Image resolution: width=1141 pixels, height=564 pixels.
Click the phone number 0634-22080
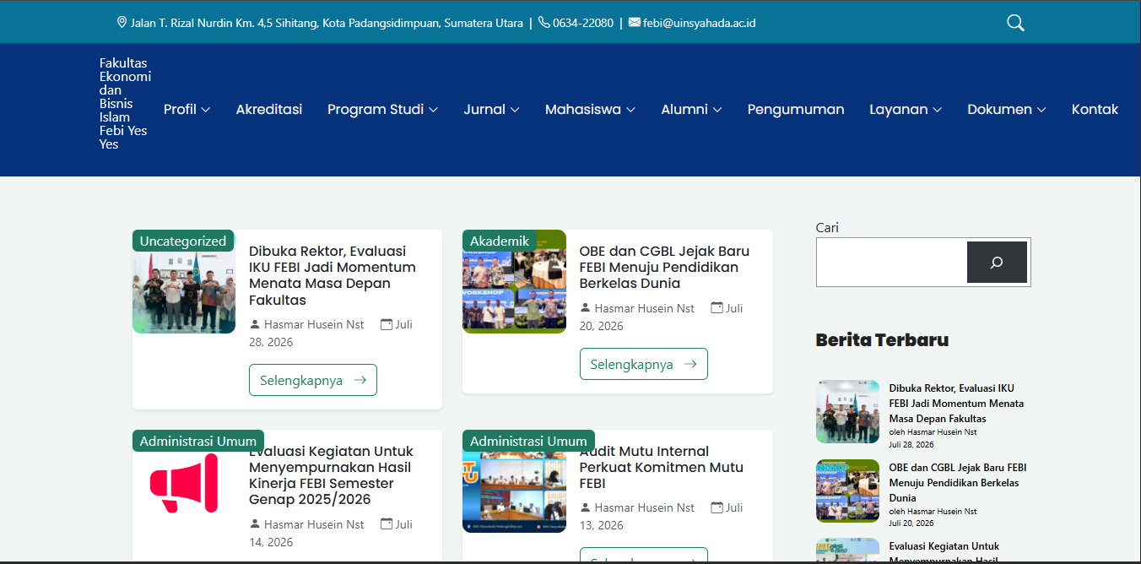[583, 23]
